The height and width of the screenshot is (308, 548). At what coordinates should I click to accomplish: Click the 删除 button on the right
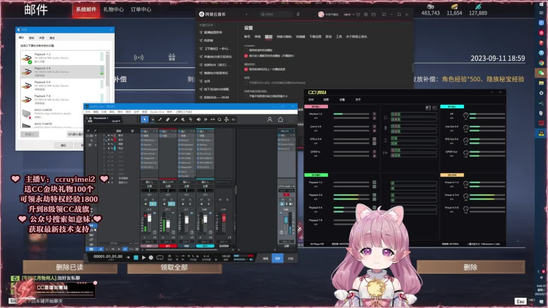tap(471, 267)
